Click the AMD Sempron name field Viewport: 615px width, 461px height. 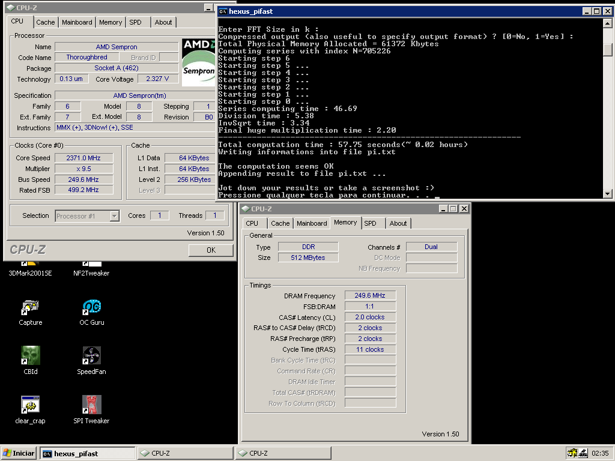(x=117, y=47)
